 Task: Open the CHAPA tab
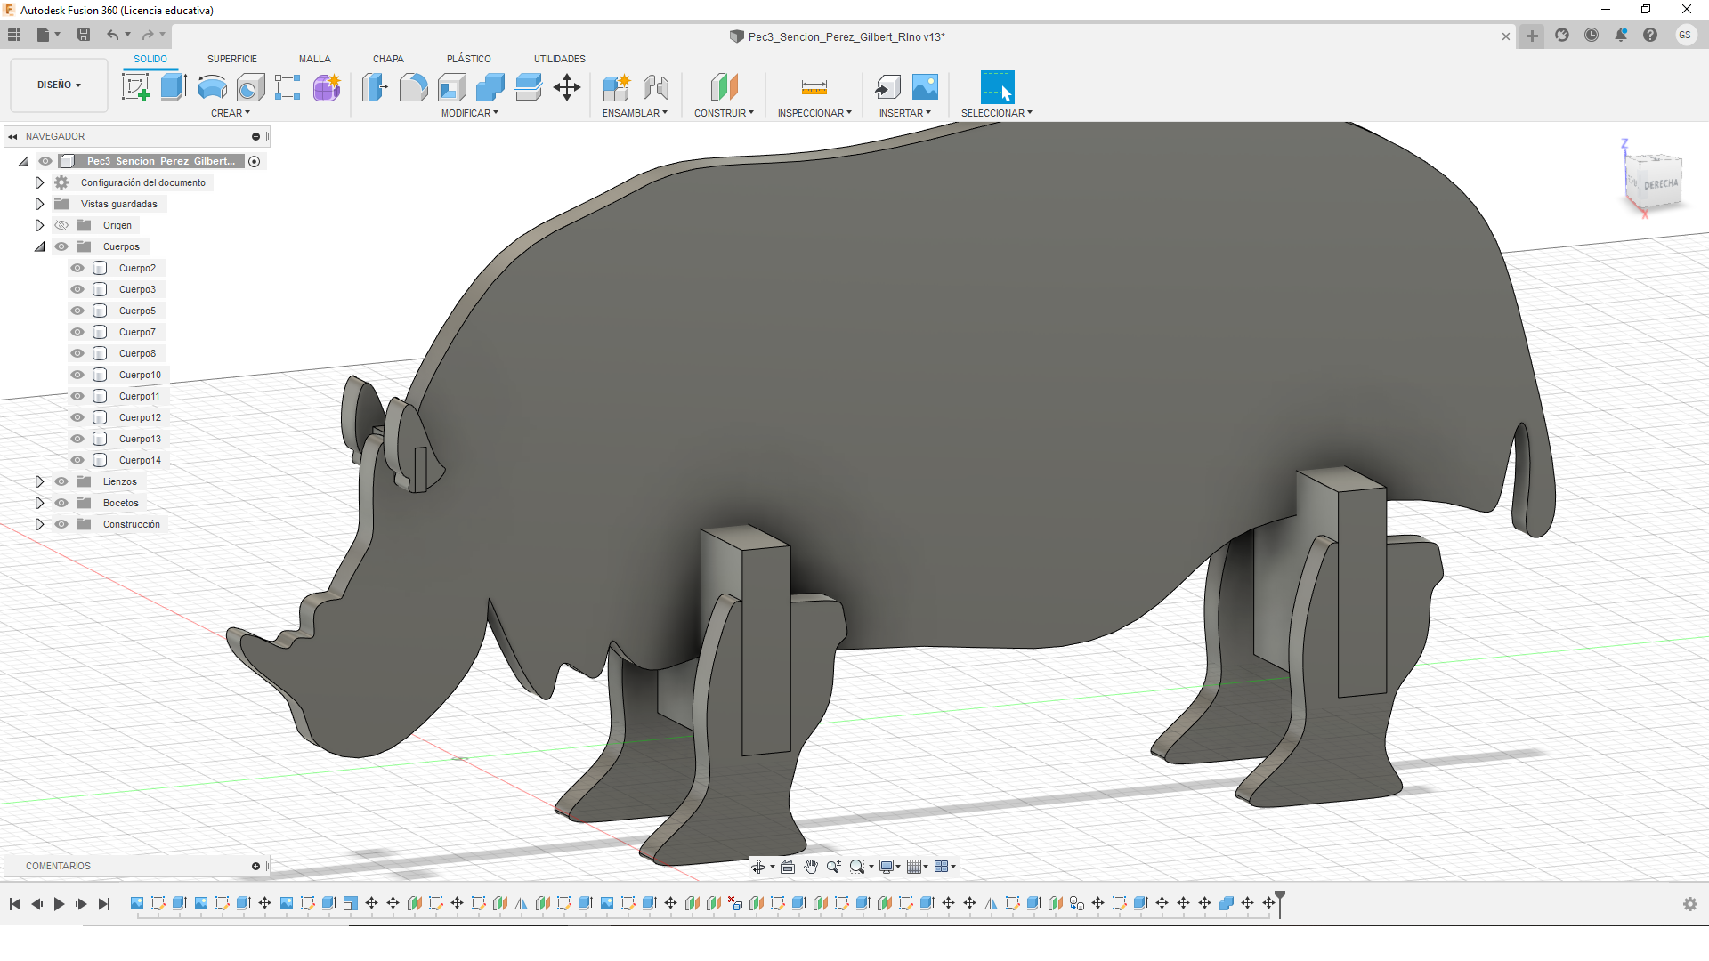click(388, 59)
